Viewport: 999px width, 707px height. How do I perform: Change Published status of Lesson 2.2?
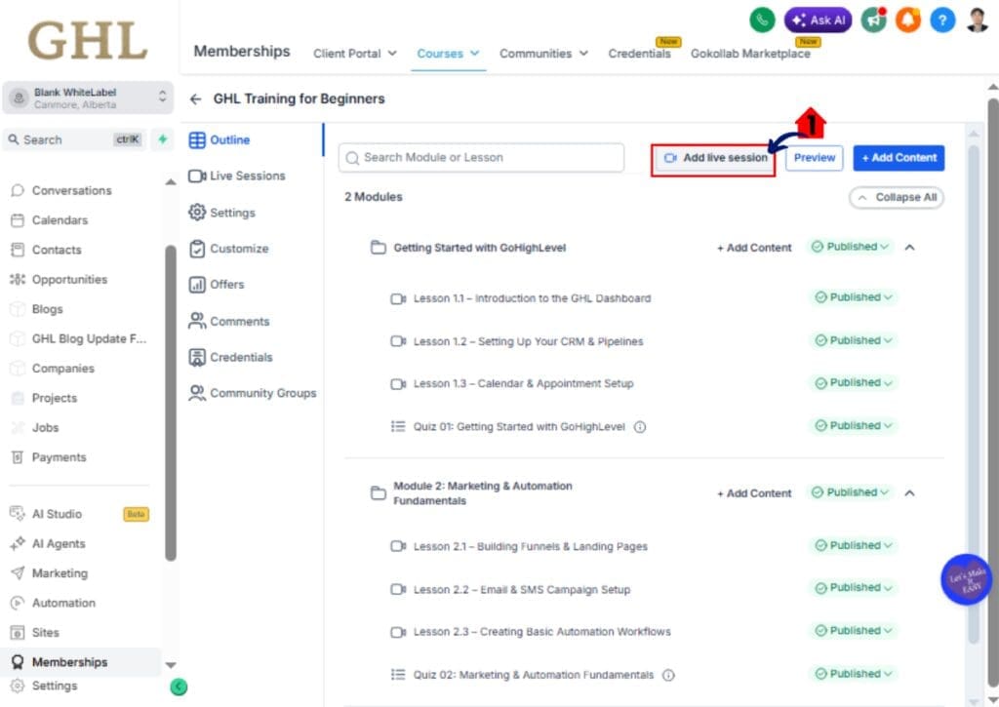pyautogui.click(x=854, y=588)
